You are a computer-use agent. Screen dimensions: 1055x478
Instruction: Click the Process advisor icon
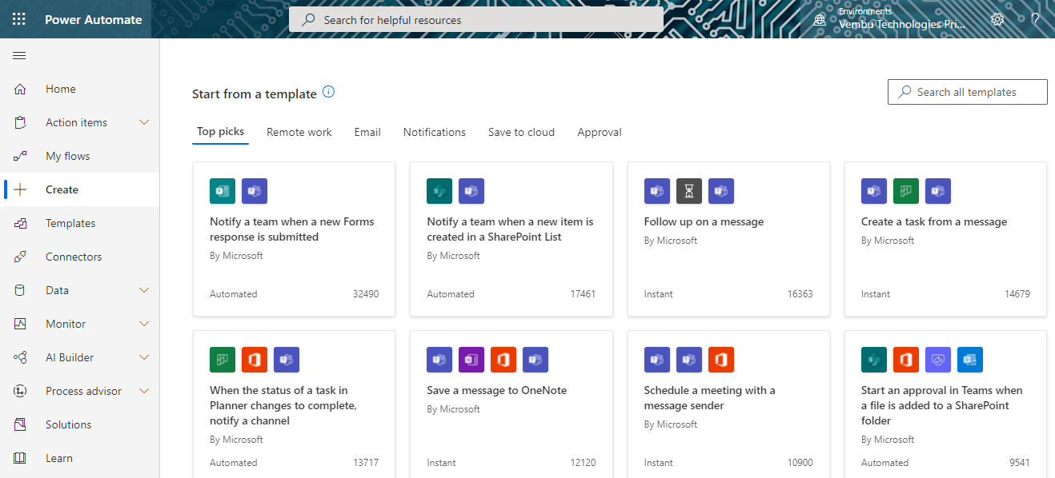coord(21,391)
